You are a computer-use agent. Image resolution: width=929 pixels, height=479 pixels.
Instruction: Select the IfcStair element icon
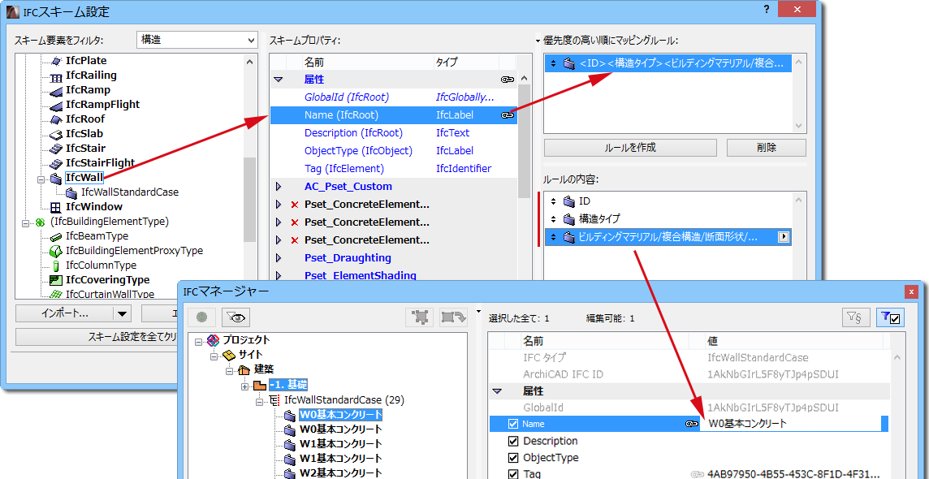tap(56, 149)
